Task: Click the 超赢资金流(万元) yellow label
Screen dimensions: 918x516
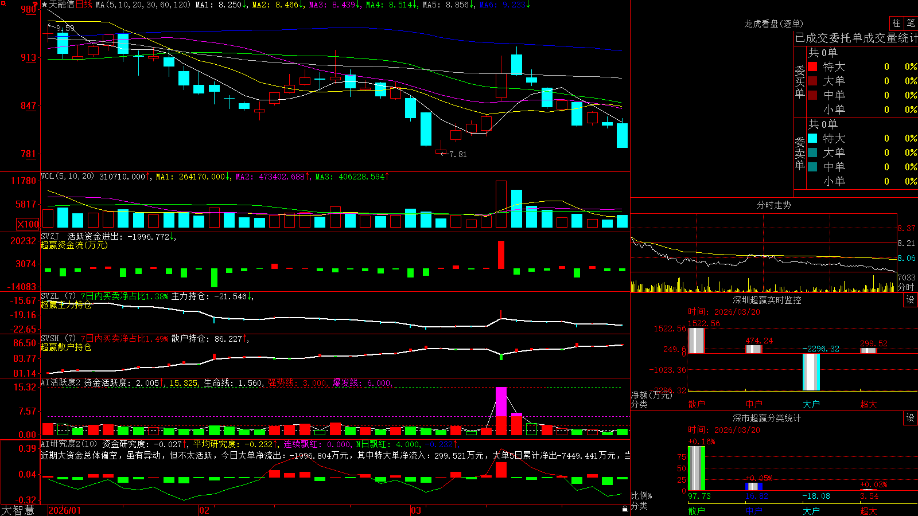Action: [74, 245]
